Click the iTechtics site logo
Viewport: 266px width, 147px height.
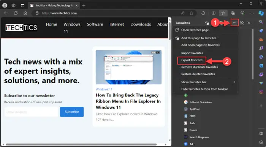point(21,28)
